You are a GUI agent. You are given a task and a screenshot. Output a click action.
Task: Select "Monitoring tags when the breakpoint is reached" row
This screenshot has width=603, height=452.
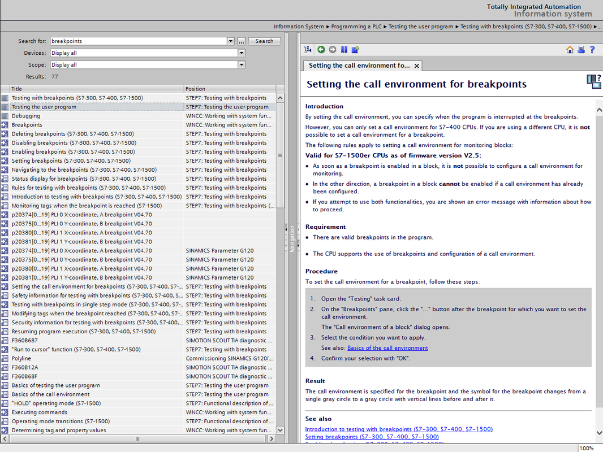[x=139, y=206]
